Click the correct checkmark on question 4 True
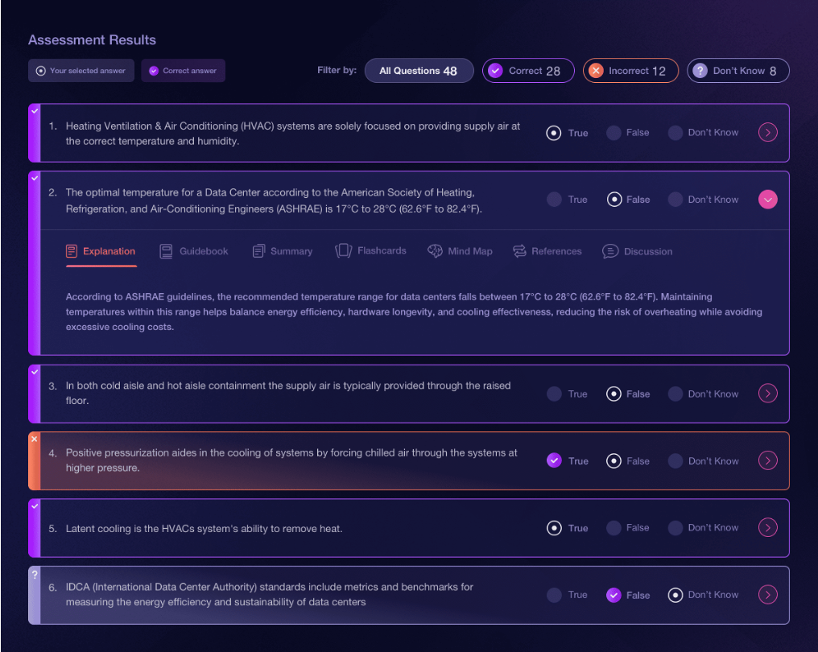The height and width of the screenshot is (652, 818). (554, 460)
